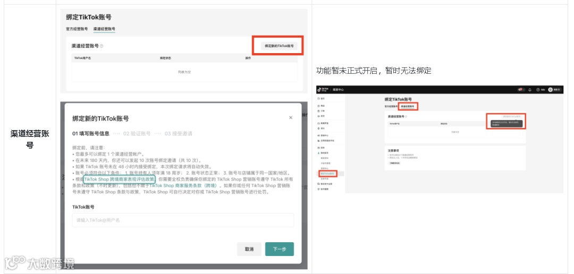Click step 01 填写账号信息 in the dialog
The height and width of the screenshot is (274, 574).
coord(91,133)
